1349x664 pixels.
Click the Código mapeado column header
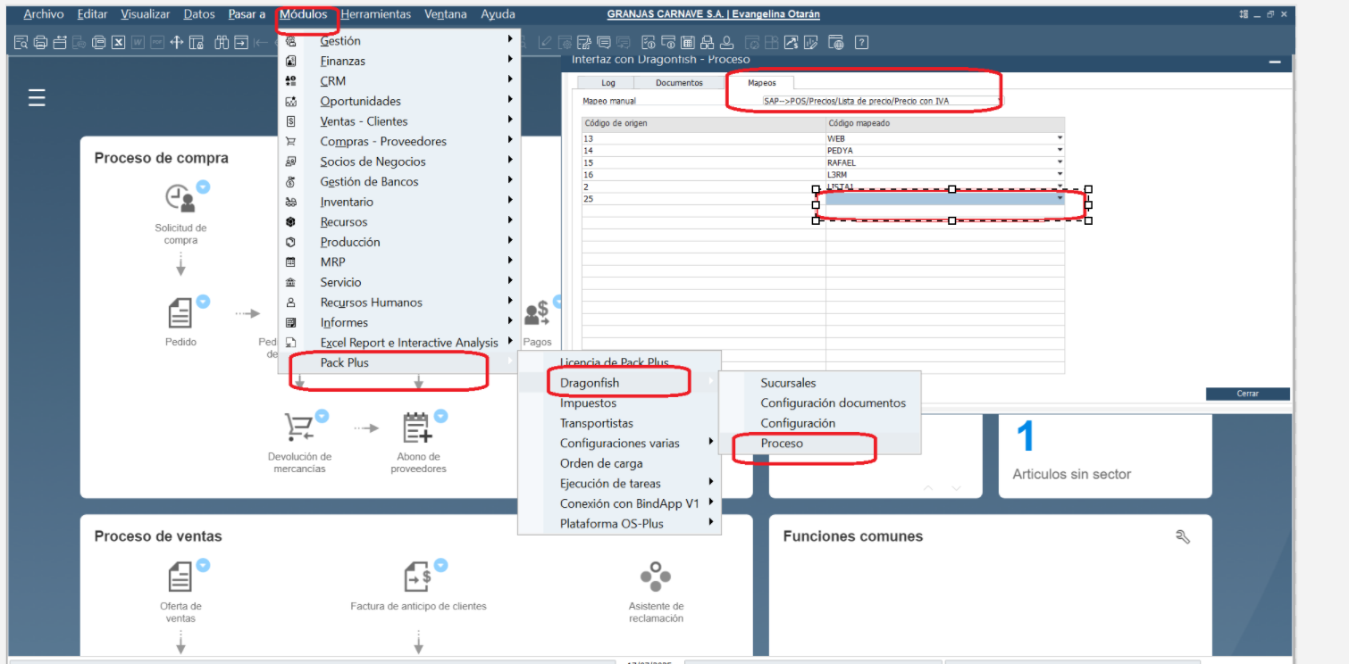click(945, 123)
